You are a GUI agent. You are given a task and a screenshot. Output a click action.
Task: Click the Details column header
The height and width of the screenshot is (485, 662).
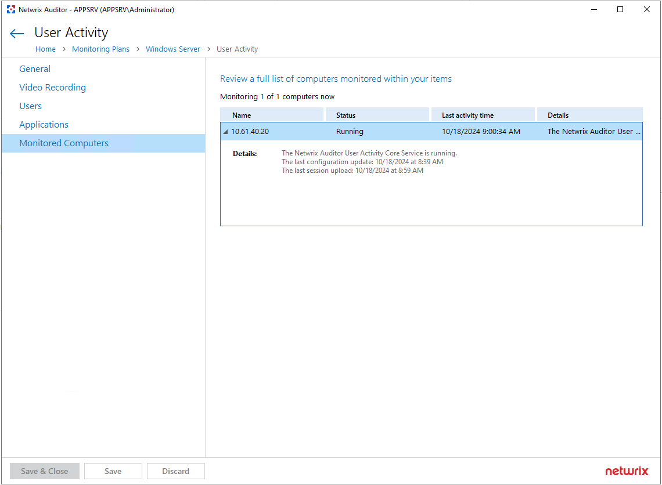click(558, 115)
